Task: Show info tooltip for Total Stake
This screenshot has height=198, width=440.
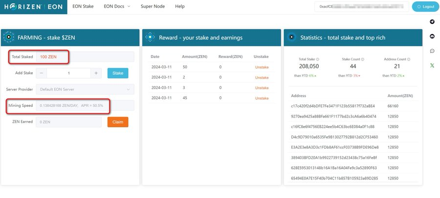Action: (x=317, y=59)
